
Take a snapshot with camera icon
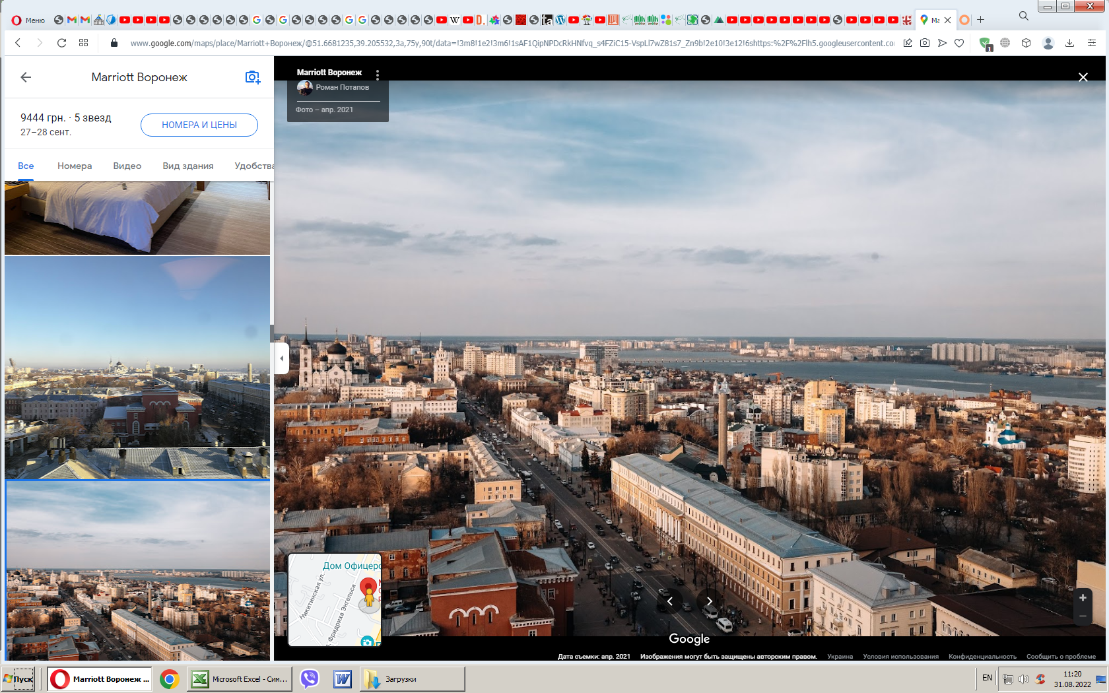coord(925,43)
